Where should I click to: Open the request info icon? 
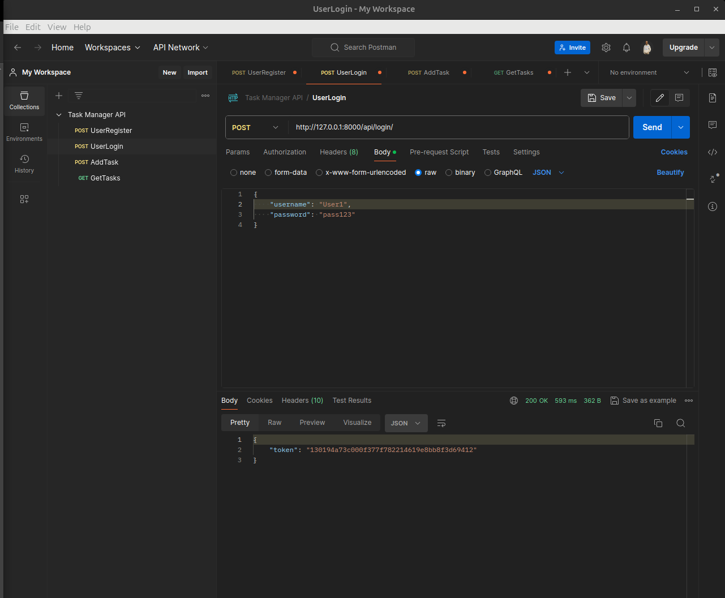[x=713, y=206]
